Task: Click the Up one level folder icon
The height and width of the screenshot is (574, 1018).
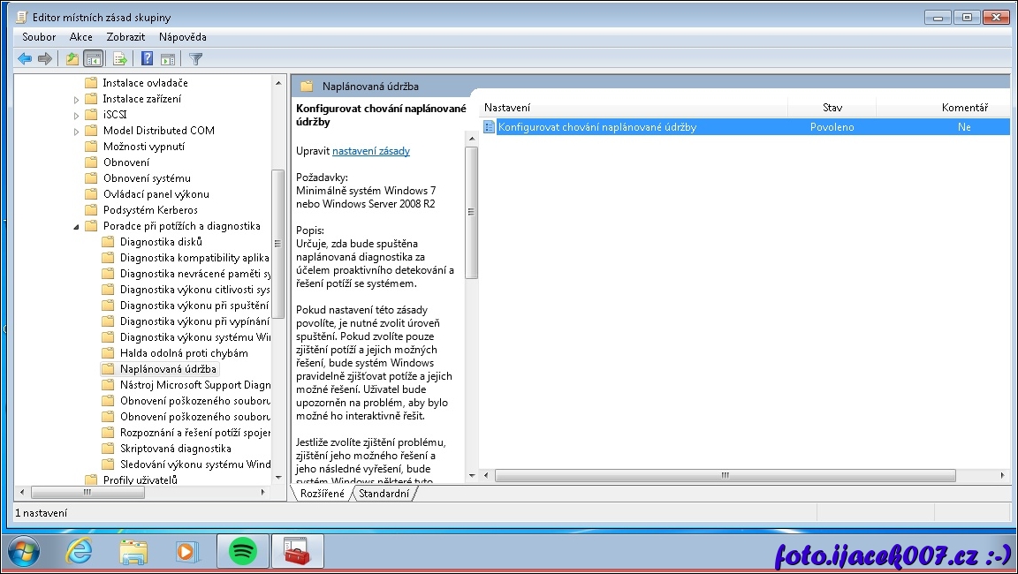Action: click(72, 59)
